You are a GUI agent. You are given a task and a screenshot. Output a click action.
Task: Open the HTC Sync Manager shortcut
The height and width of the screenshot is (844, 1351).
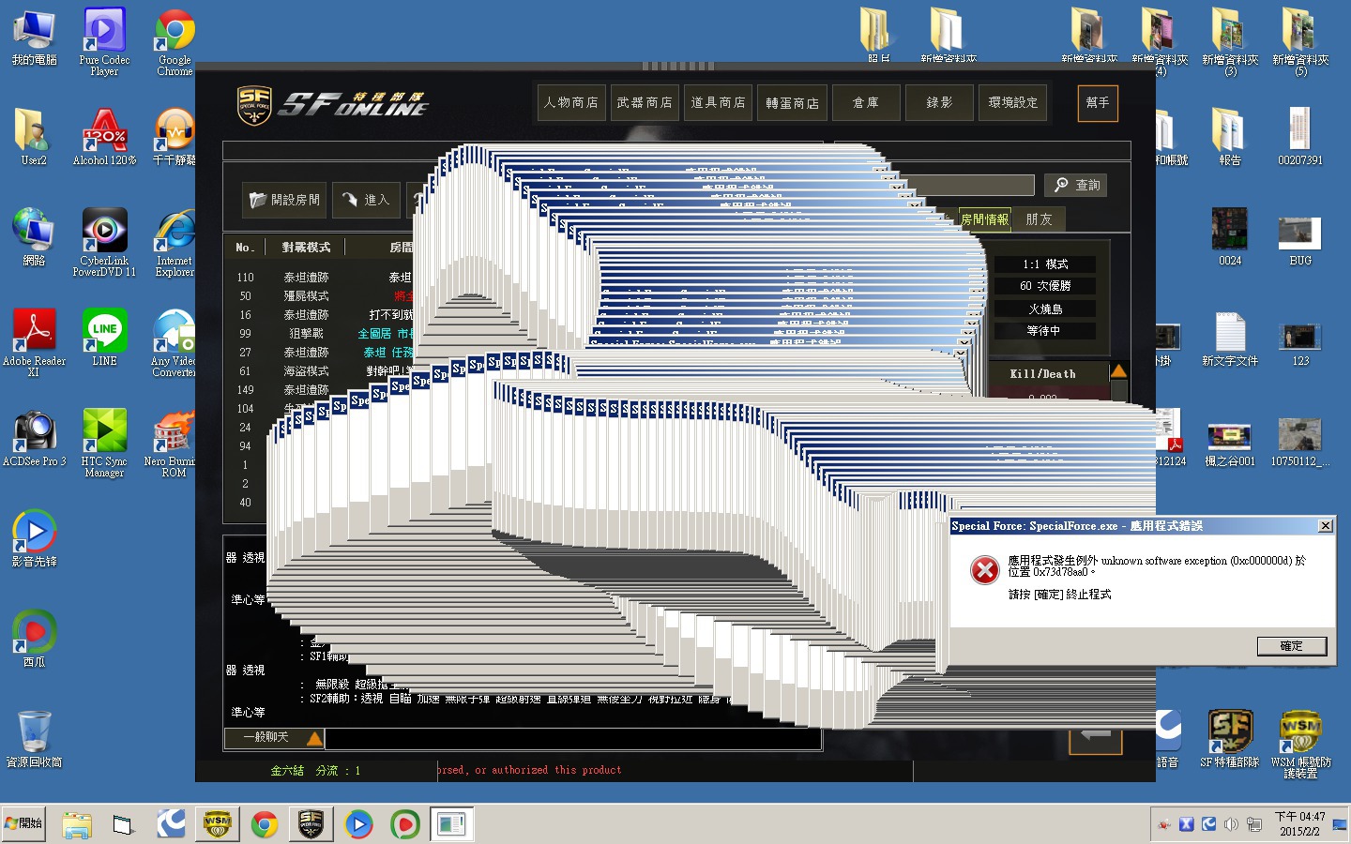(x=104, y=444)
